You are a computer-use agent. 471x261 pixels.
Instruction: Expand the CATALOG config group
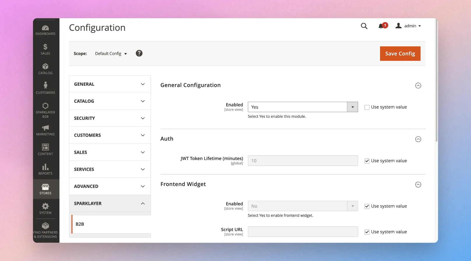[x=110, y=101]
